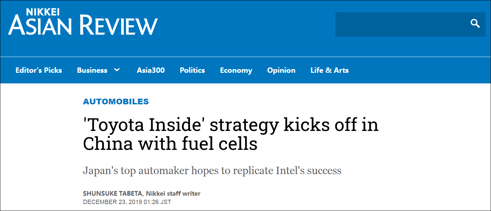491x211 pixels.
Task: Click the small NIKKEI word in the logo
Action: click(x=43, y=12)
